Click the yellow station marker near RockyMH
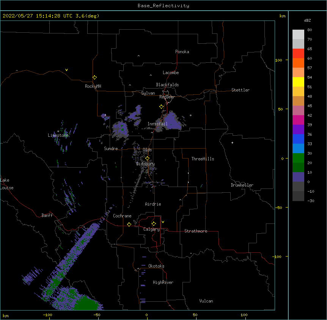 coord(95,78)
